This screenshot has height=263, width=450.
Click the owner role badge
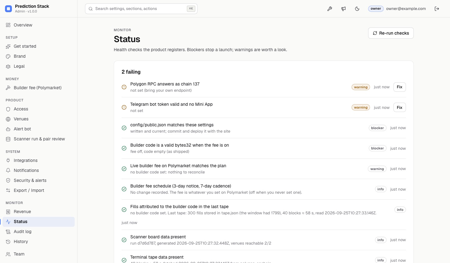pos(376,9)
